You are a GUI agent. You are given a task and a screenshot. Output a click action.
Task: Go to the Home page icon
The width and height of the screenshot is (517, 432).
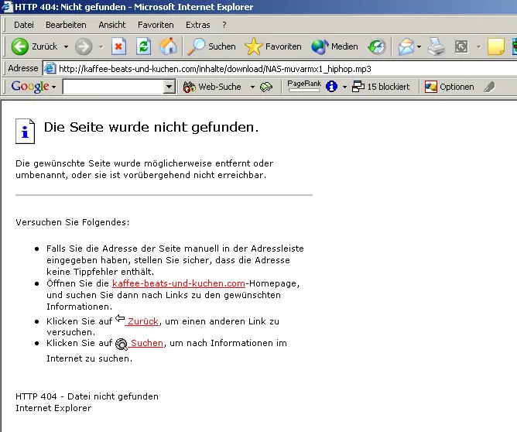pyautogui.click(x=168, y=46)
